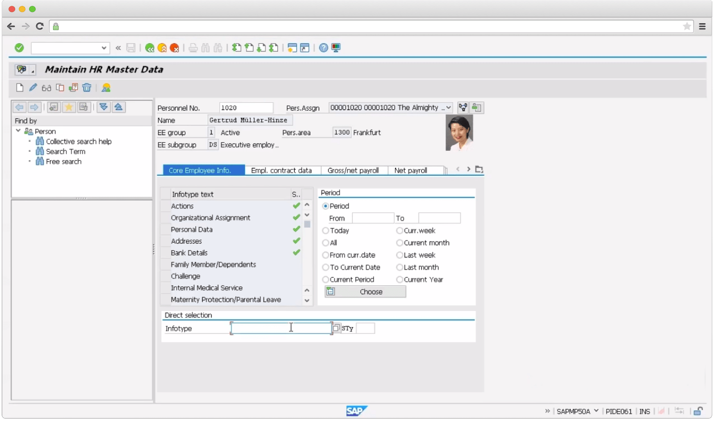This screenshot has height=427, width=715.
Task: Select the Current Year radio button
Action: (x=400, y=279)
